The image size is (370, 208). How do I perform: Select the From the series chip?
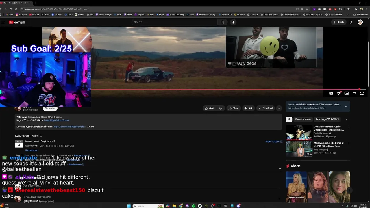coord(303,119)
